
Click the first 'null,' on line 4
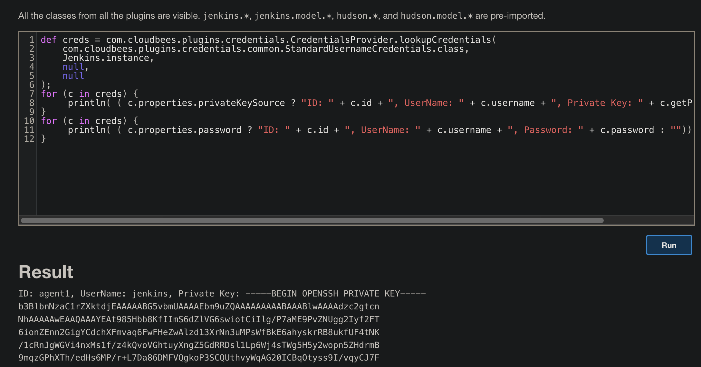click(75, 67)
